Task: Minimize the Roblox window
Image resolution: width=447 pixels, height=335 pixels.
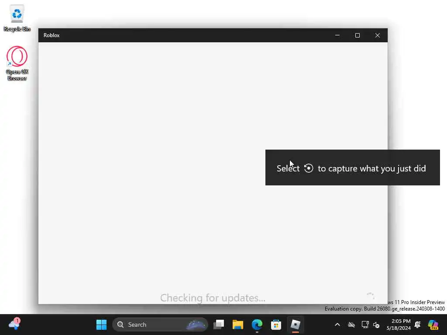Action: [x=337, y=35]
